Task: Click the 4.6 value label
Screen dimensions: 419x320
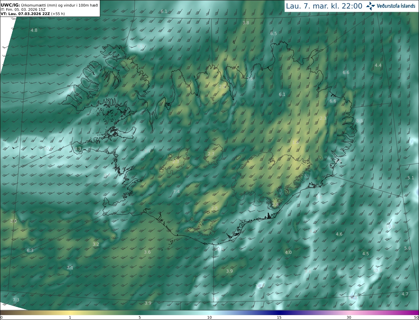Action: 339,234
